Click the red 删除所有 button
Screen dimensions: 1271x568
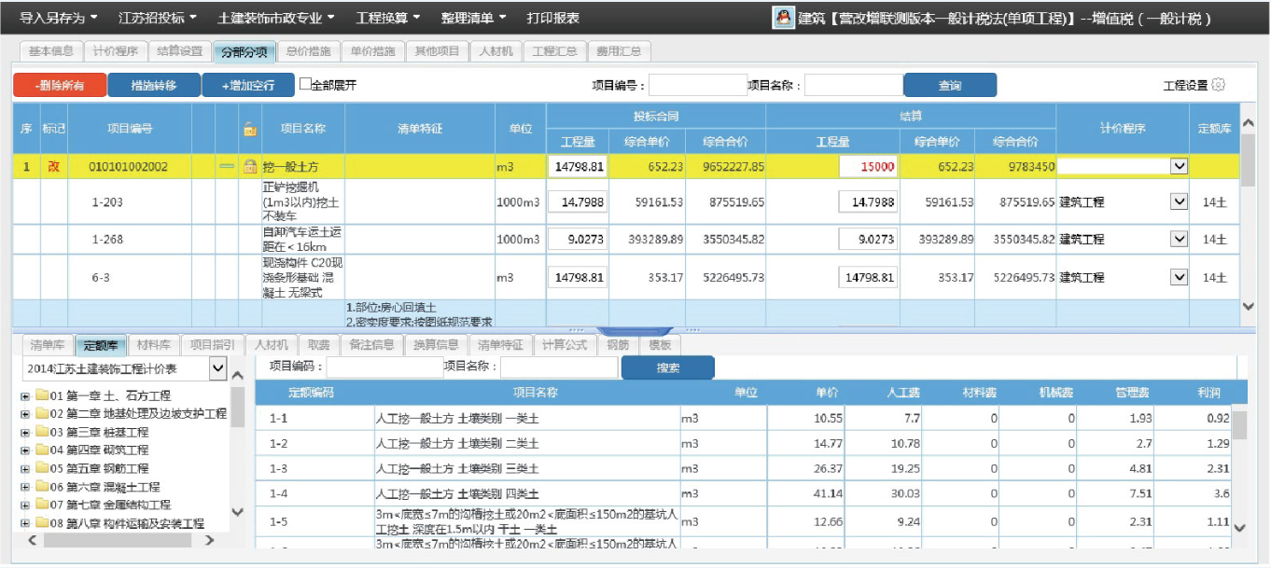(59, 85)
